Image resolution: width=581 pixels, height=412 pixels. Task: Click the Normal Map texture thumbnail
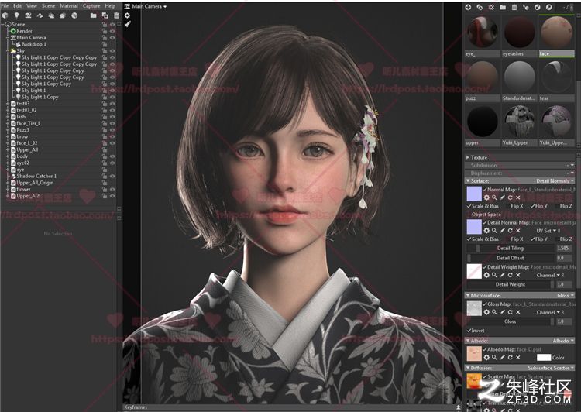[x=474, y=194]
